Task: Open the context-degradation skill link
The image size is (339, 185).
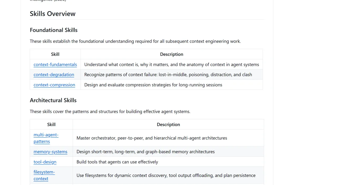Action: click(x=54, y=74)
